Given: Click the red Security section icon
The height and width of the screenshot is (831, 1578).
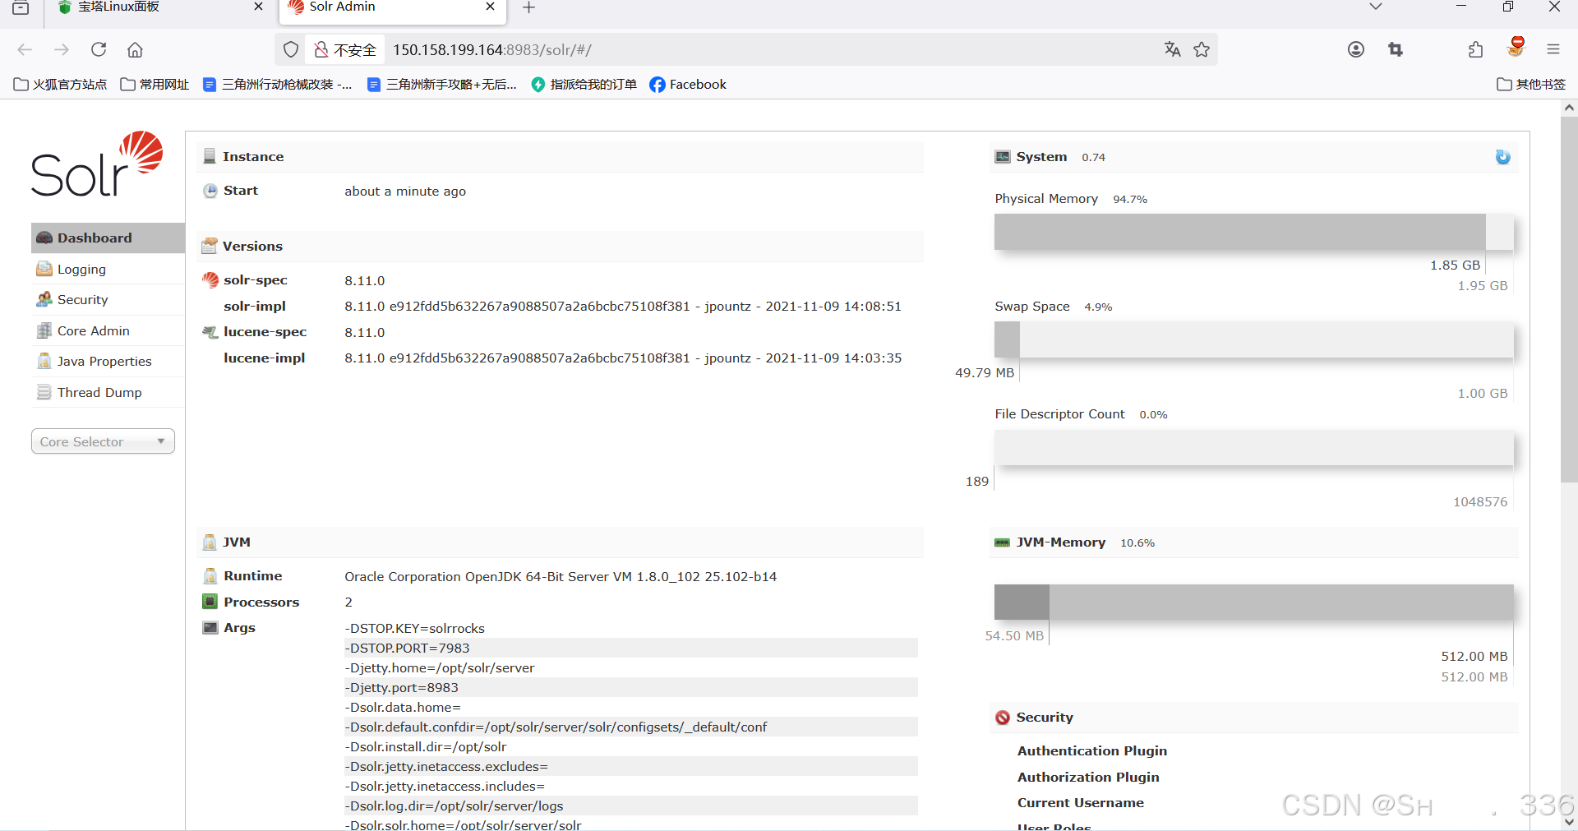Looking at the screenshot, I should [1003, 718].
